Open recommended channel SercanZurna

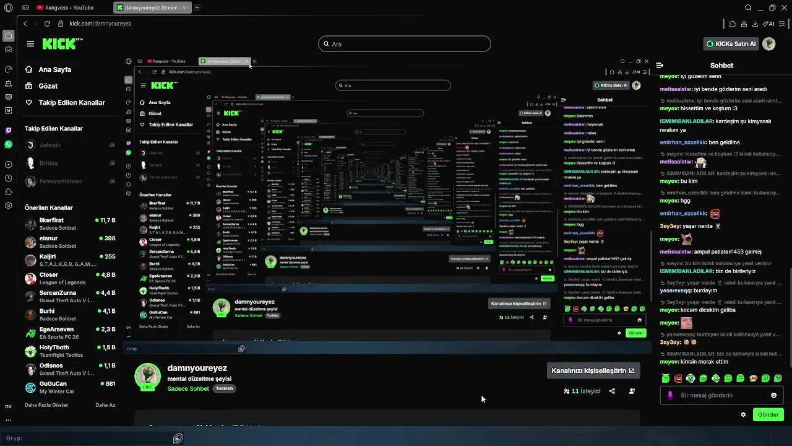(69, 297)
